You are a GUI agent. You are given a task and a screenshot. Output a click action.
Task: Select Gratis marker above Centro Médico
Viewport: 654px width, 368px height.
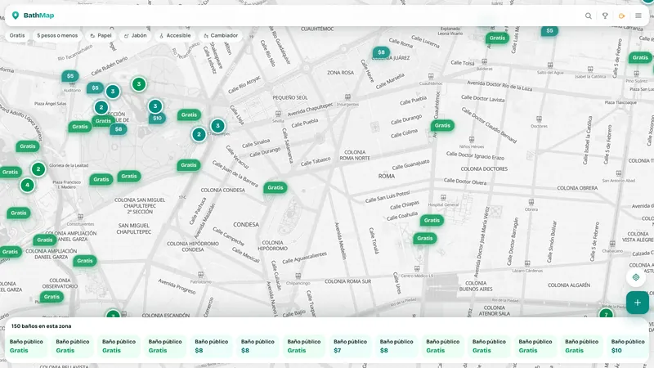424,238
